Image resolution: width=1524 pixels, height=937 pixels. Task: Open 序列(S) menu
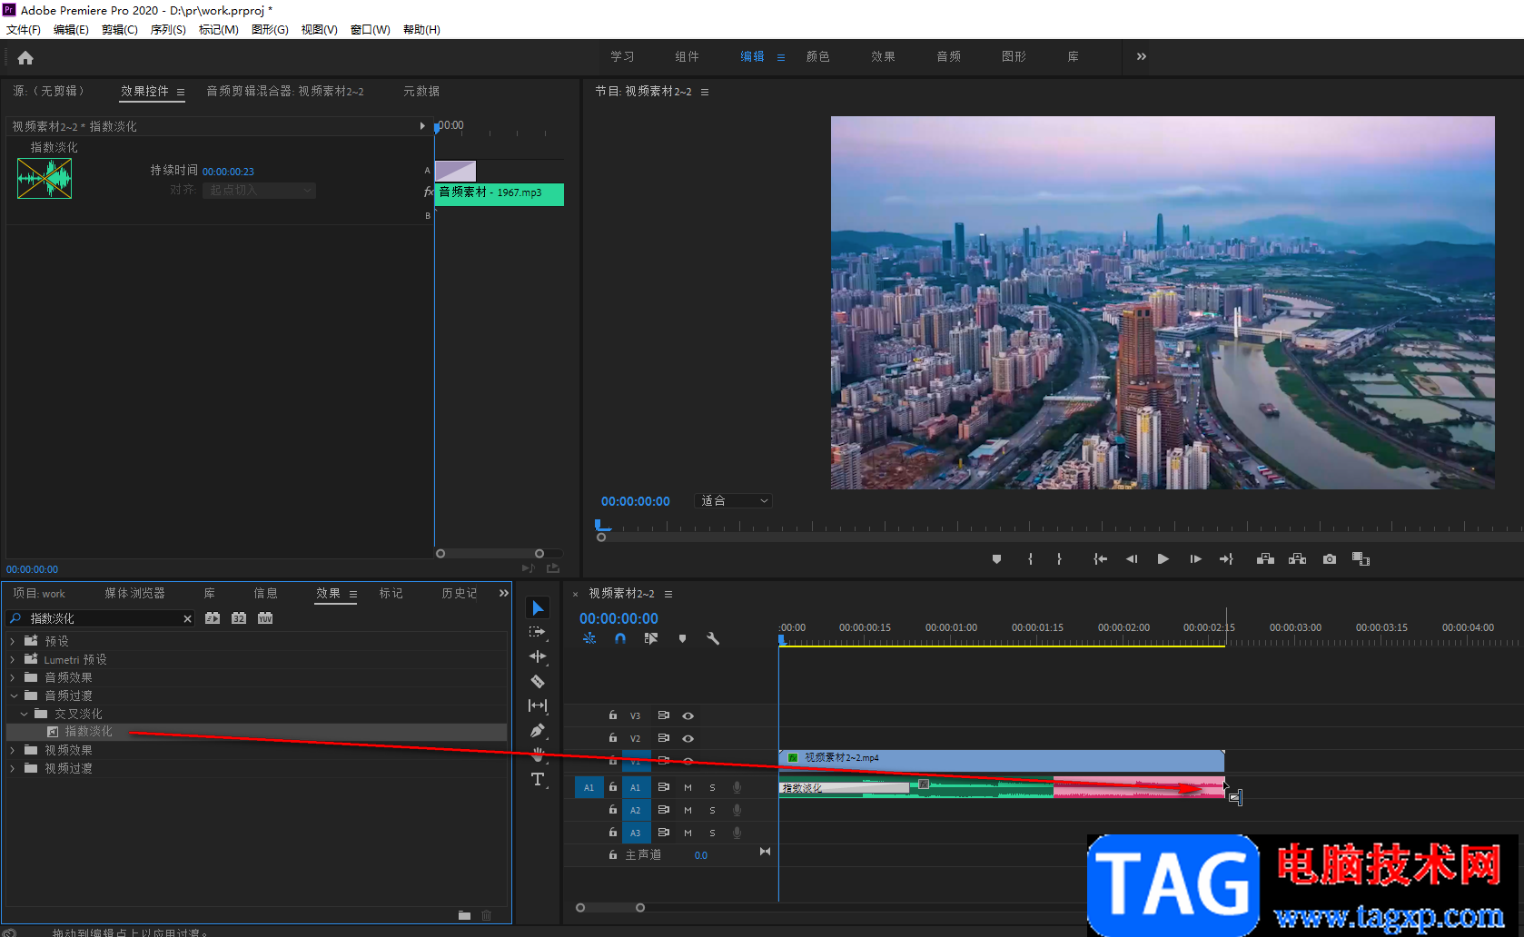(x=168, y=30)
